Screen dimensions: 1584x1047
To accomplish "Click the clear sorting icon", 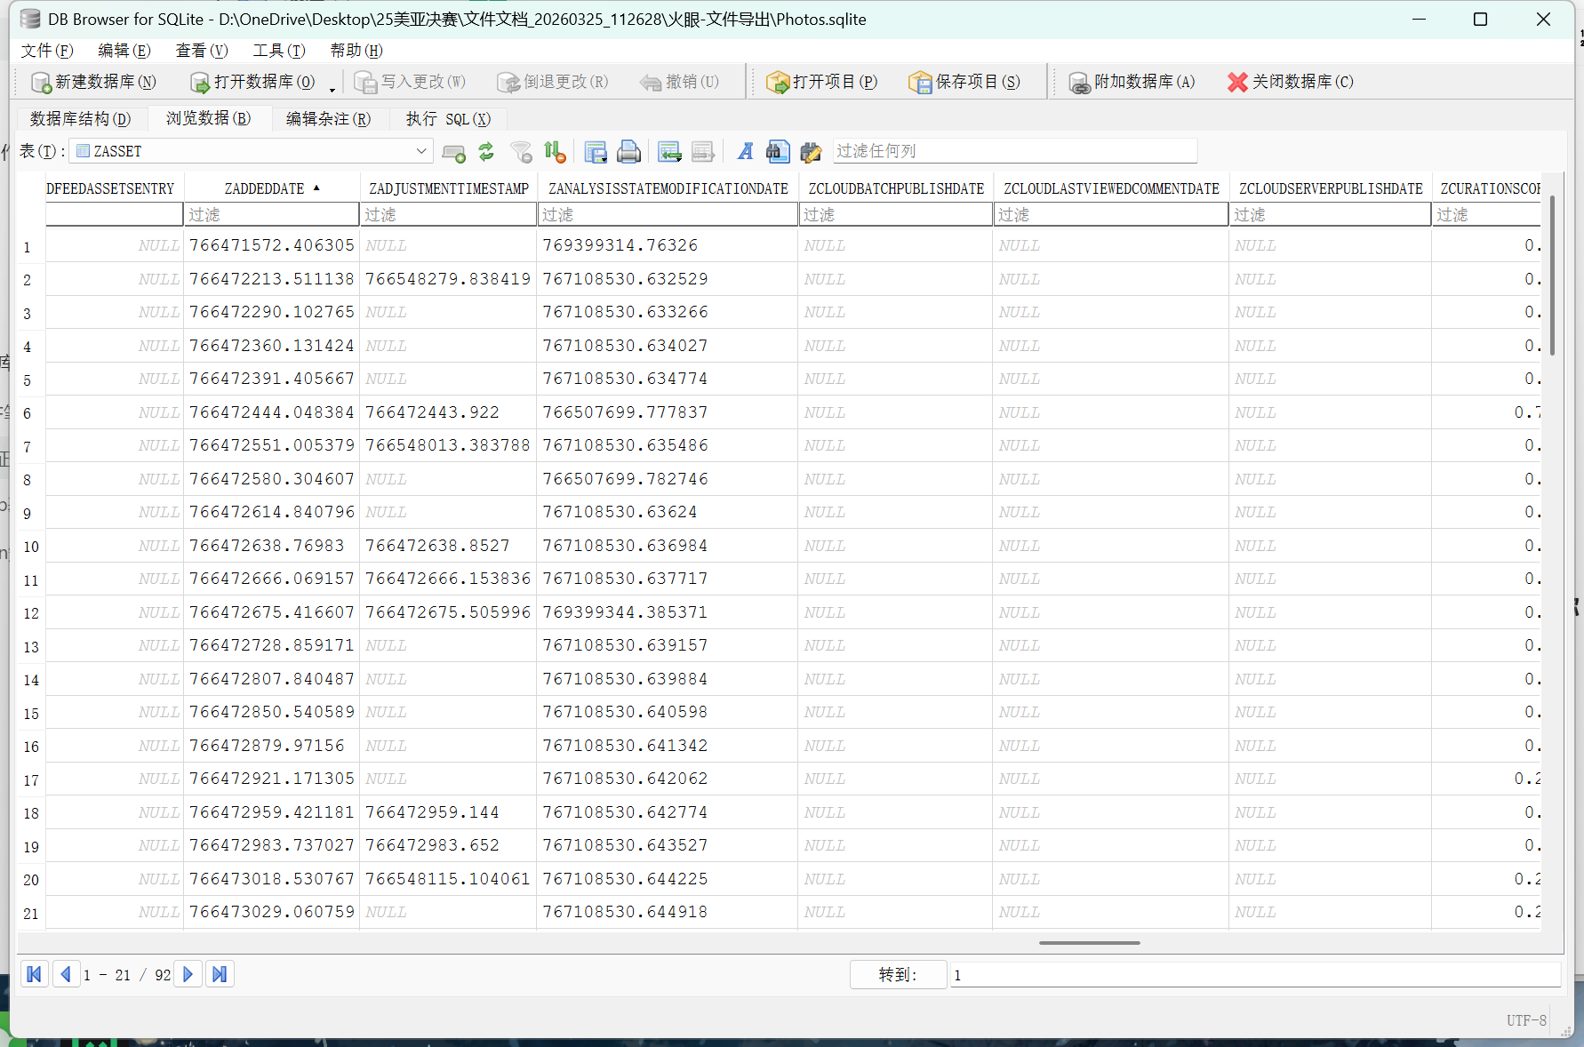I will click(x=556, y=152).
